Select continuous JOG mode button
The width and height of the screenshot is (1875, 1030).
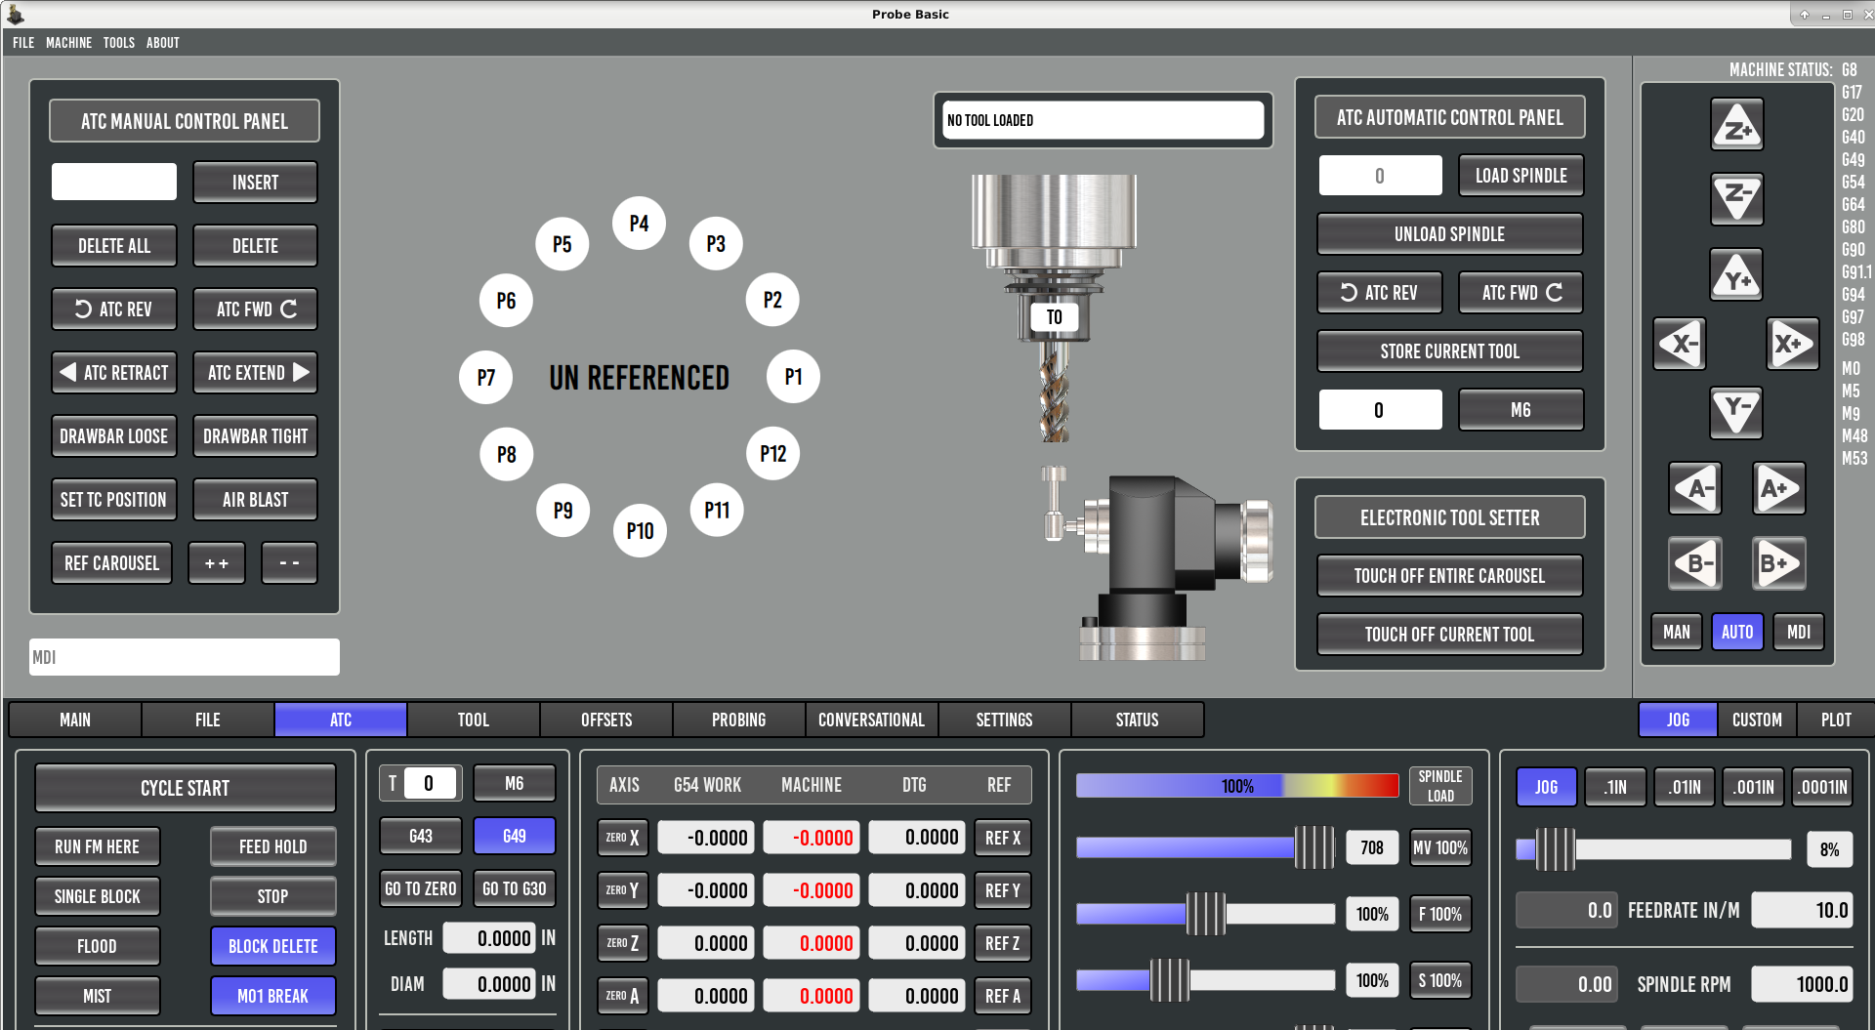(1546, 787)
